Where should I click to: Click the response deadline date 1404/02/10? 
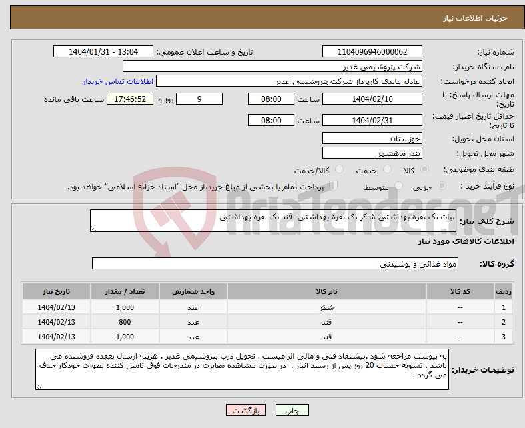372,99
